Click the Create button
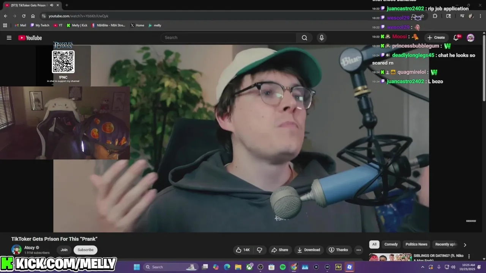Viewport: 486px width, 273px height. click(436, 38)
